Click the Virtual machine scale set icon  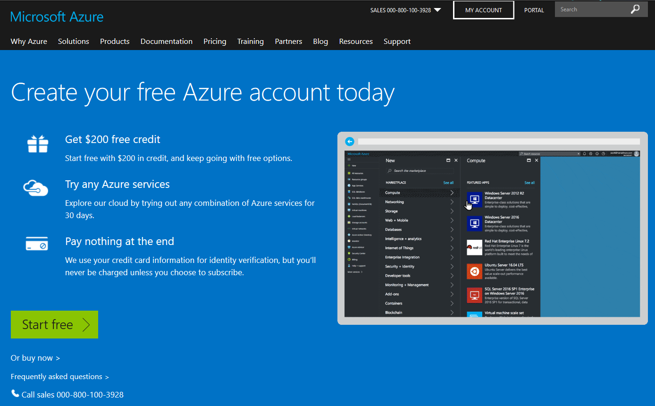[474, 314]
